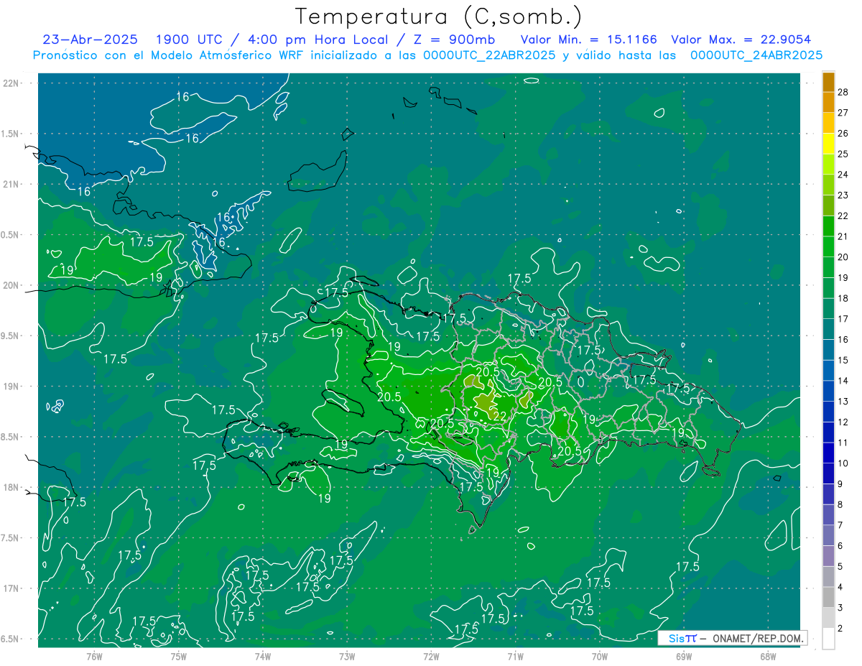Click 'Pronóstico con el Modelo Atmósferico WRF' text
The width and height of the screenshot is (862, 666).
(x=169, y=55)
